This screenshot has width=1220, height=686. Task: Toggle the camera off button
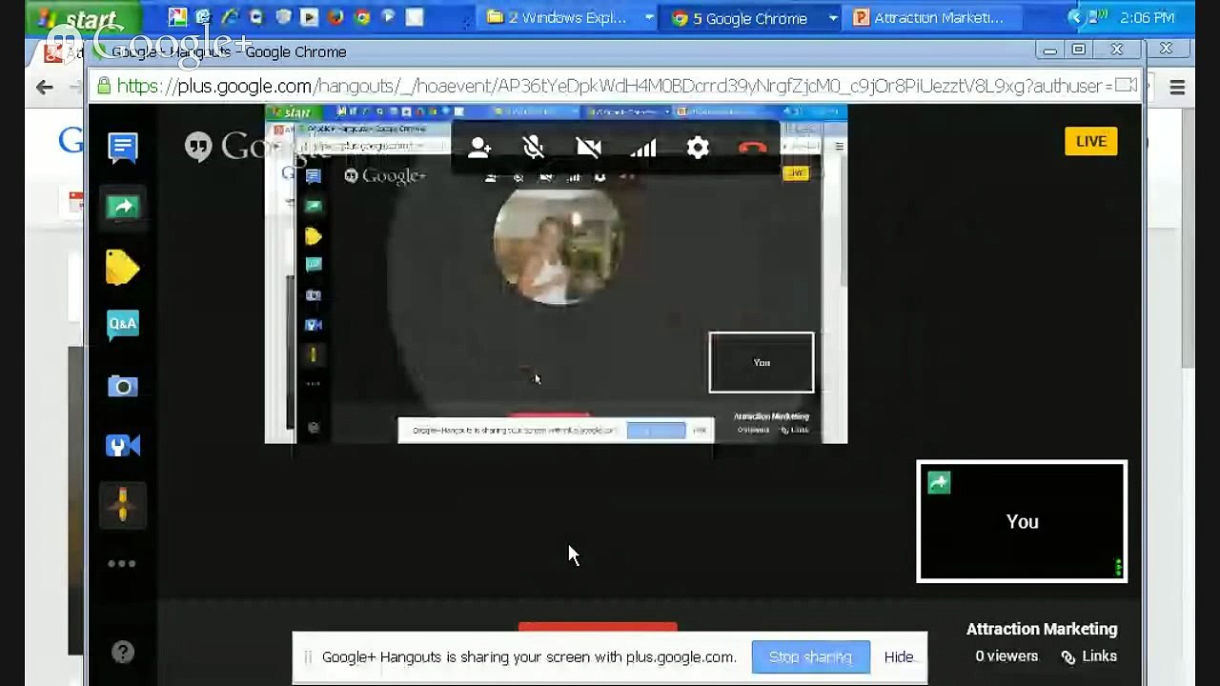(588, 148)
